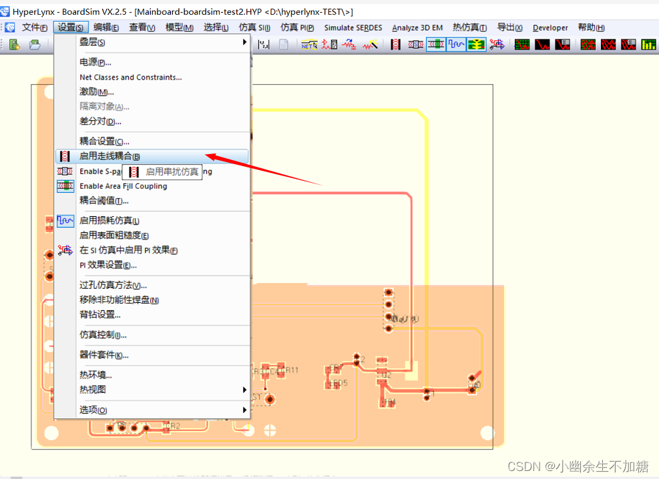Open the 热仿真(T) menu
This screenshot has width=659, height=479.
pyautogui.click(x=469, y=28)
